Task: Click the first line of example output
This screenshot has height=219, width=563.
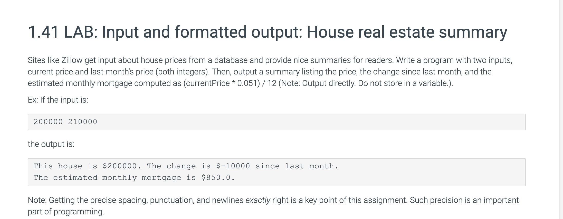Action: click(186, 166)
